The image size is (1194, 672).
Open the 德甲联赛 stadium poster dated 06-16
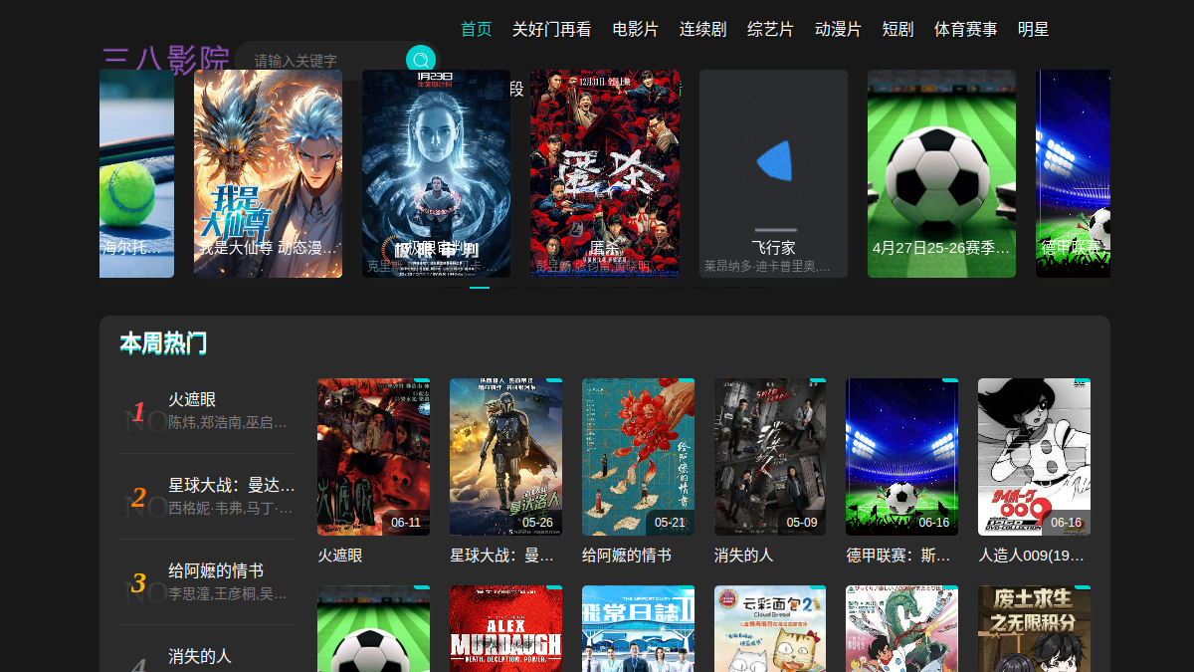point(901,457)
